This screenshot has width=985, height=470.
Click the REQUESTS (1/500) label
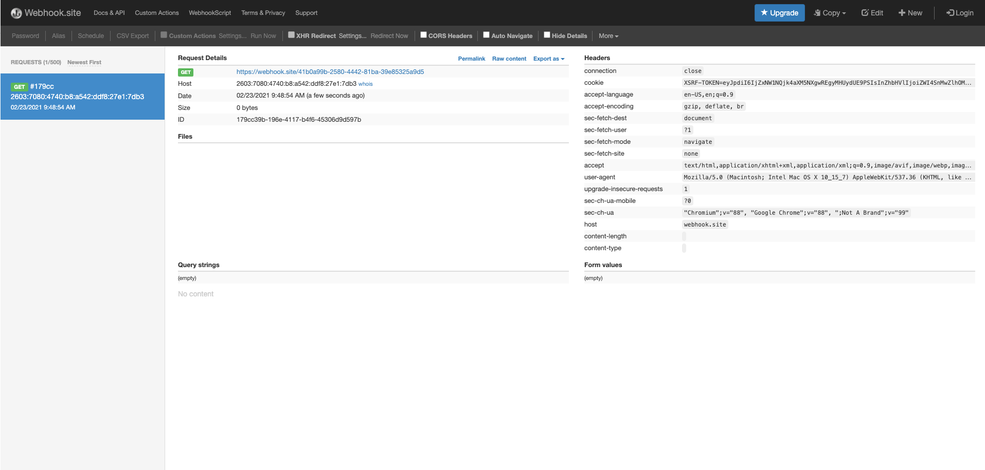36,62
